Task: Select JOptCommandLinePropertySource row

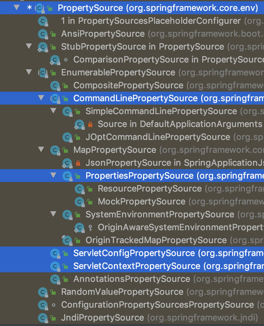Action: [132, 137]
